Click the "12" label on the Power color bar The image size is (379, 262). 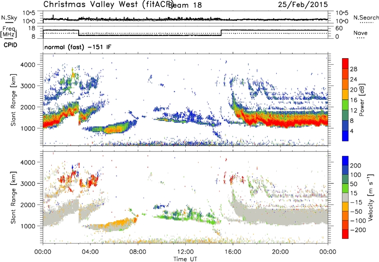click(353, 111)
